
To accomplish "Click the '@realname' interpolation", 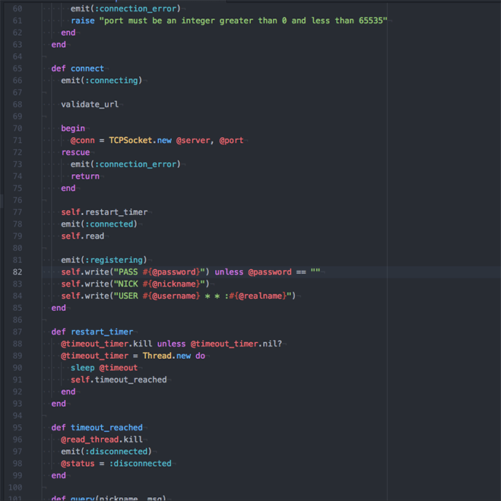I will [258, 296].
